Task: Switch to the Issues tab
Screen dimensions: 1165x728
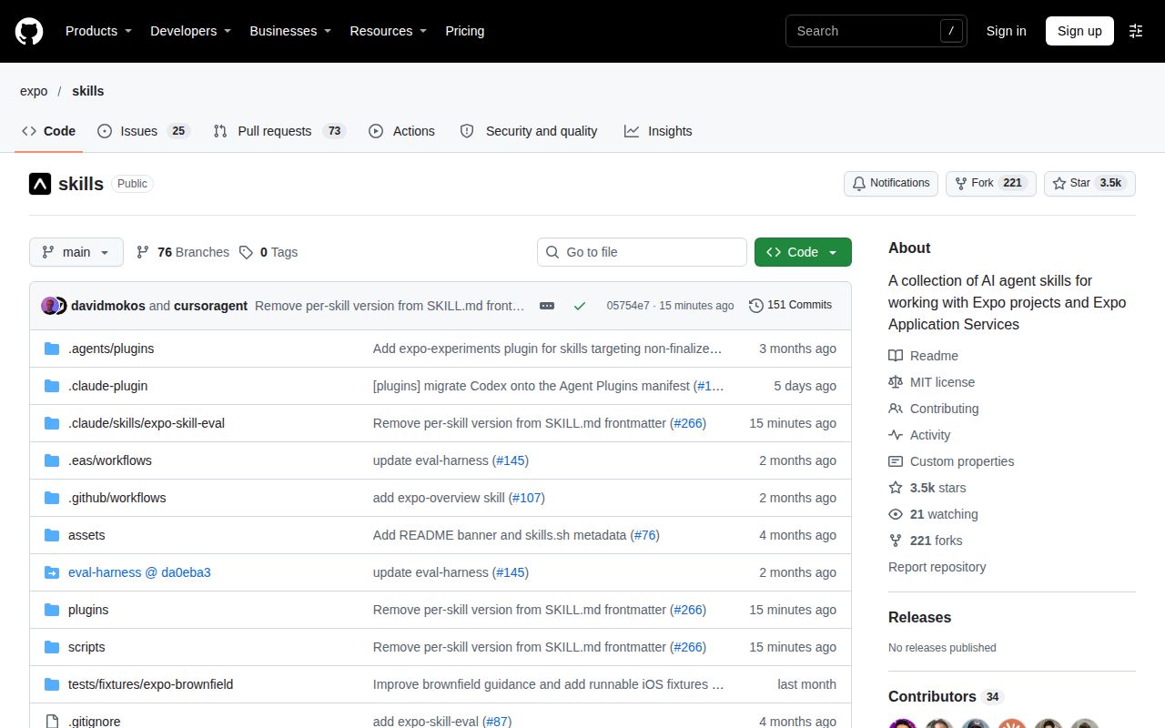Action: [x=143, y=131]
